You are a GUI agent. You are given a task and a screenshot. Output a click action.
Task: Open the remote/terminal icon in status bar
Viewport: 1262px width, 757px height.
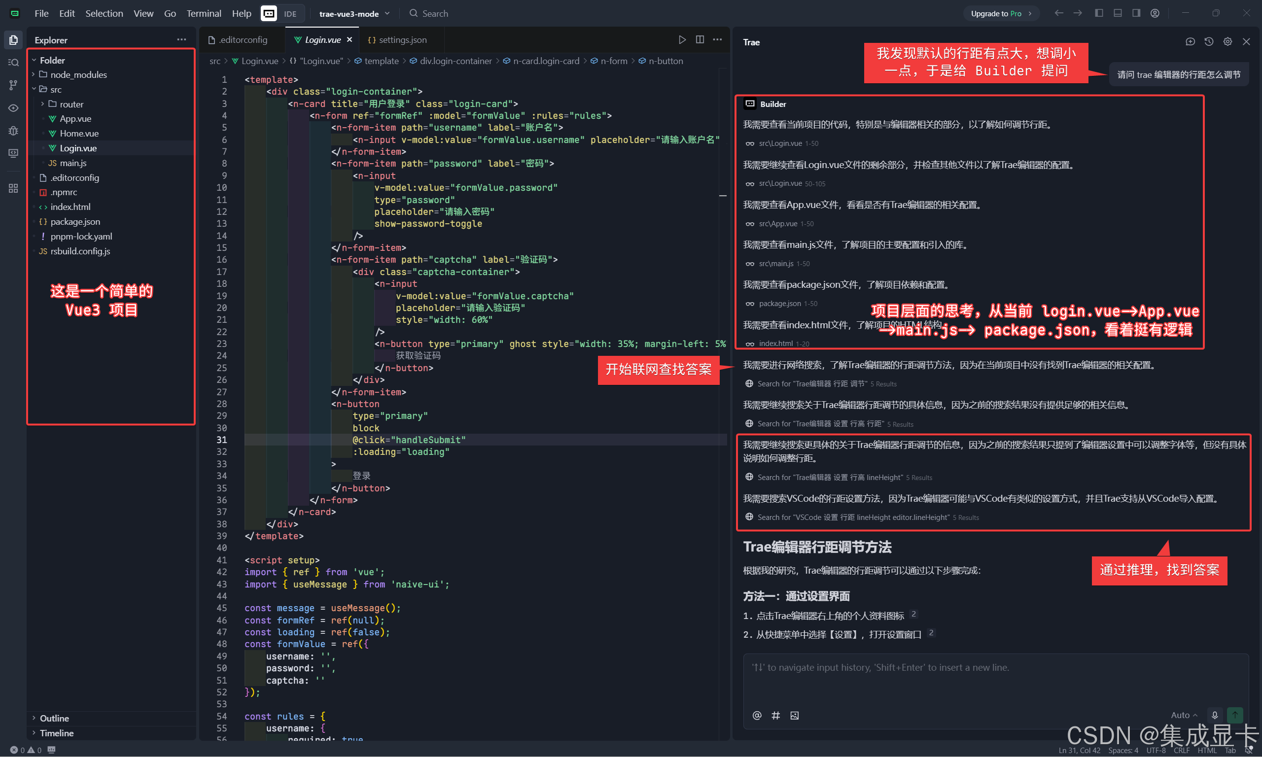click(51, 750)
